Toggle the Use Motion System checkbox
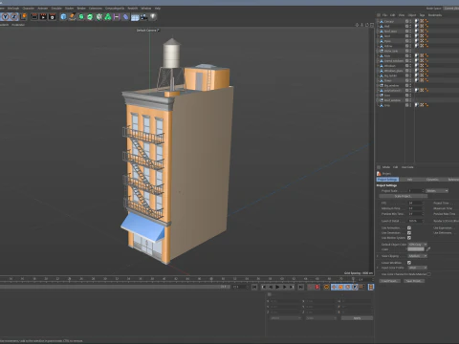Viewport: 459px width, 344px height. pyautogui.click(x=409, y=238)
